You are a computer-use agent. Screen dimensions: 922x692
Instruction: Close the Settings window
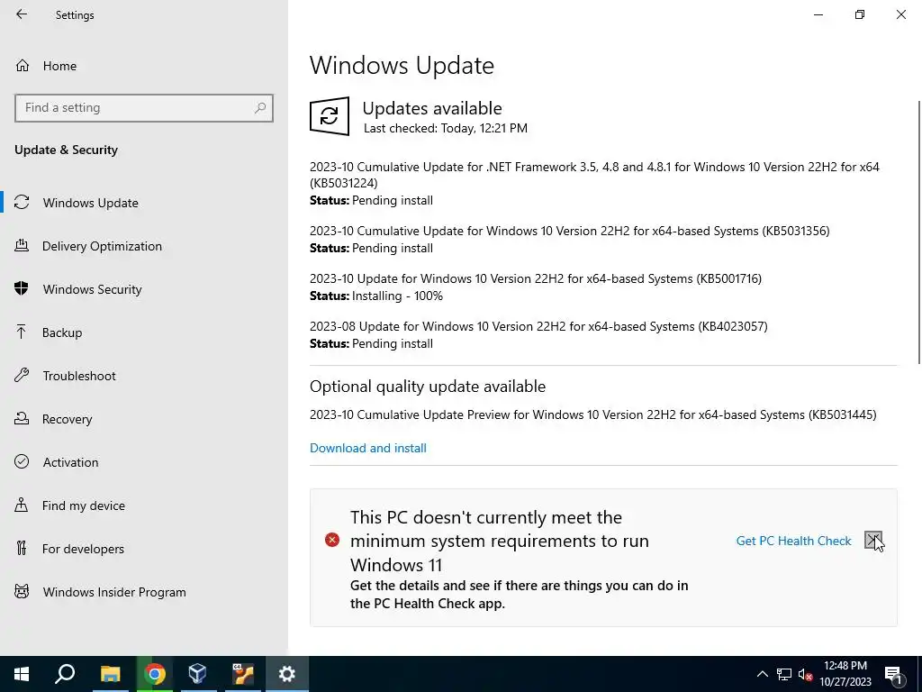[x=900, y=14]
